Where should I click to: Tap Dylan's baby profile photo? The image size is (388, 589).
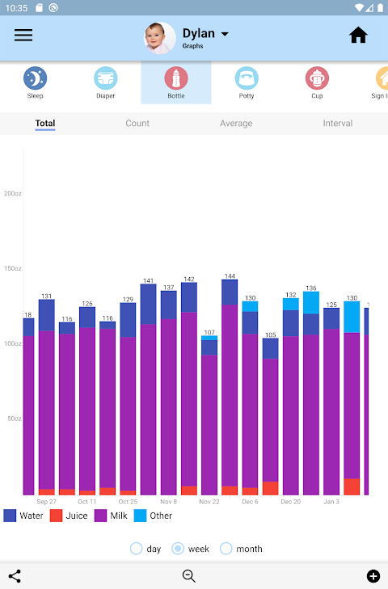coord(160,37)
